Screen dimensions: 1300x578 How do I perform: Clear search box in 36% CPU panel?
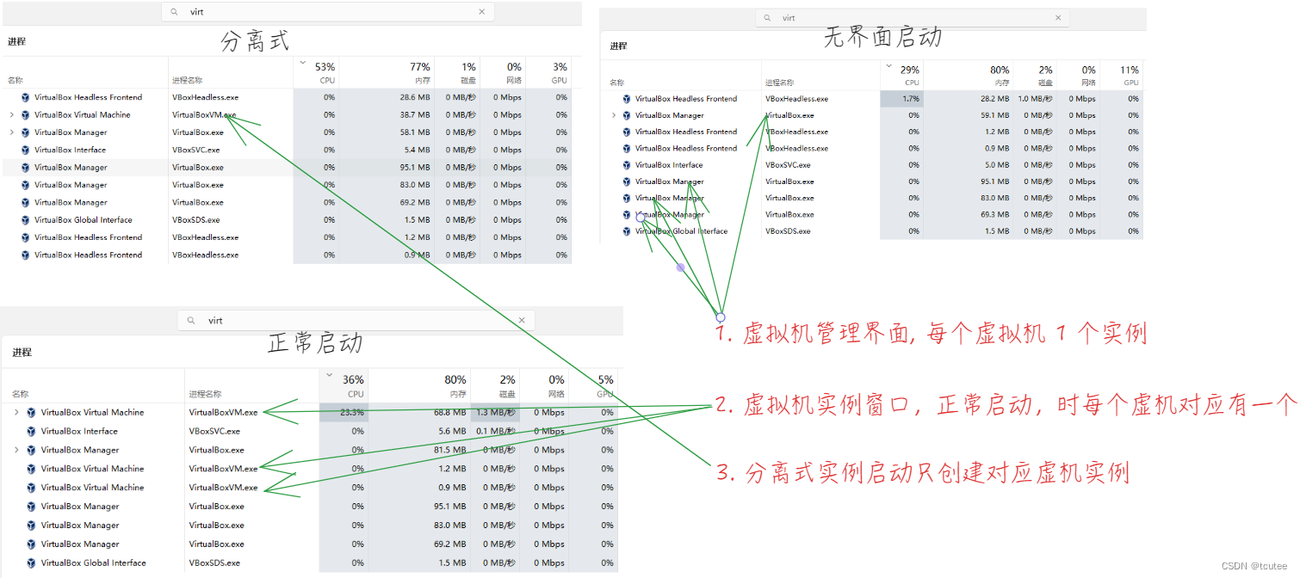click(522, 321)
